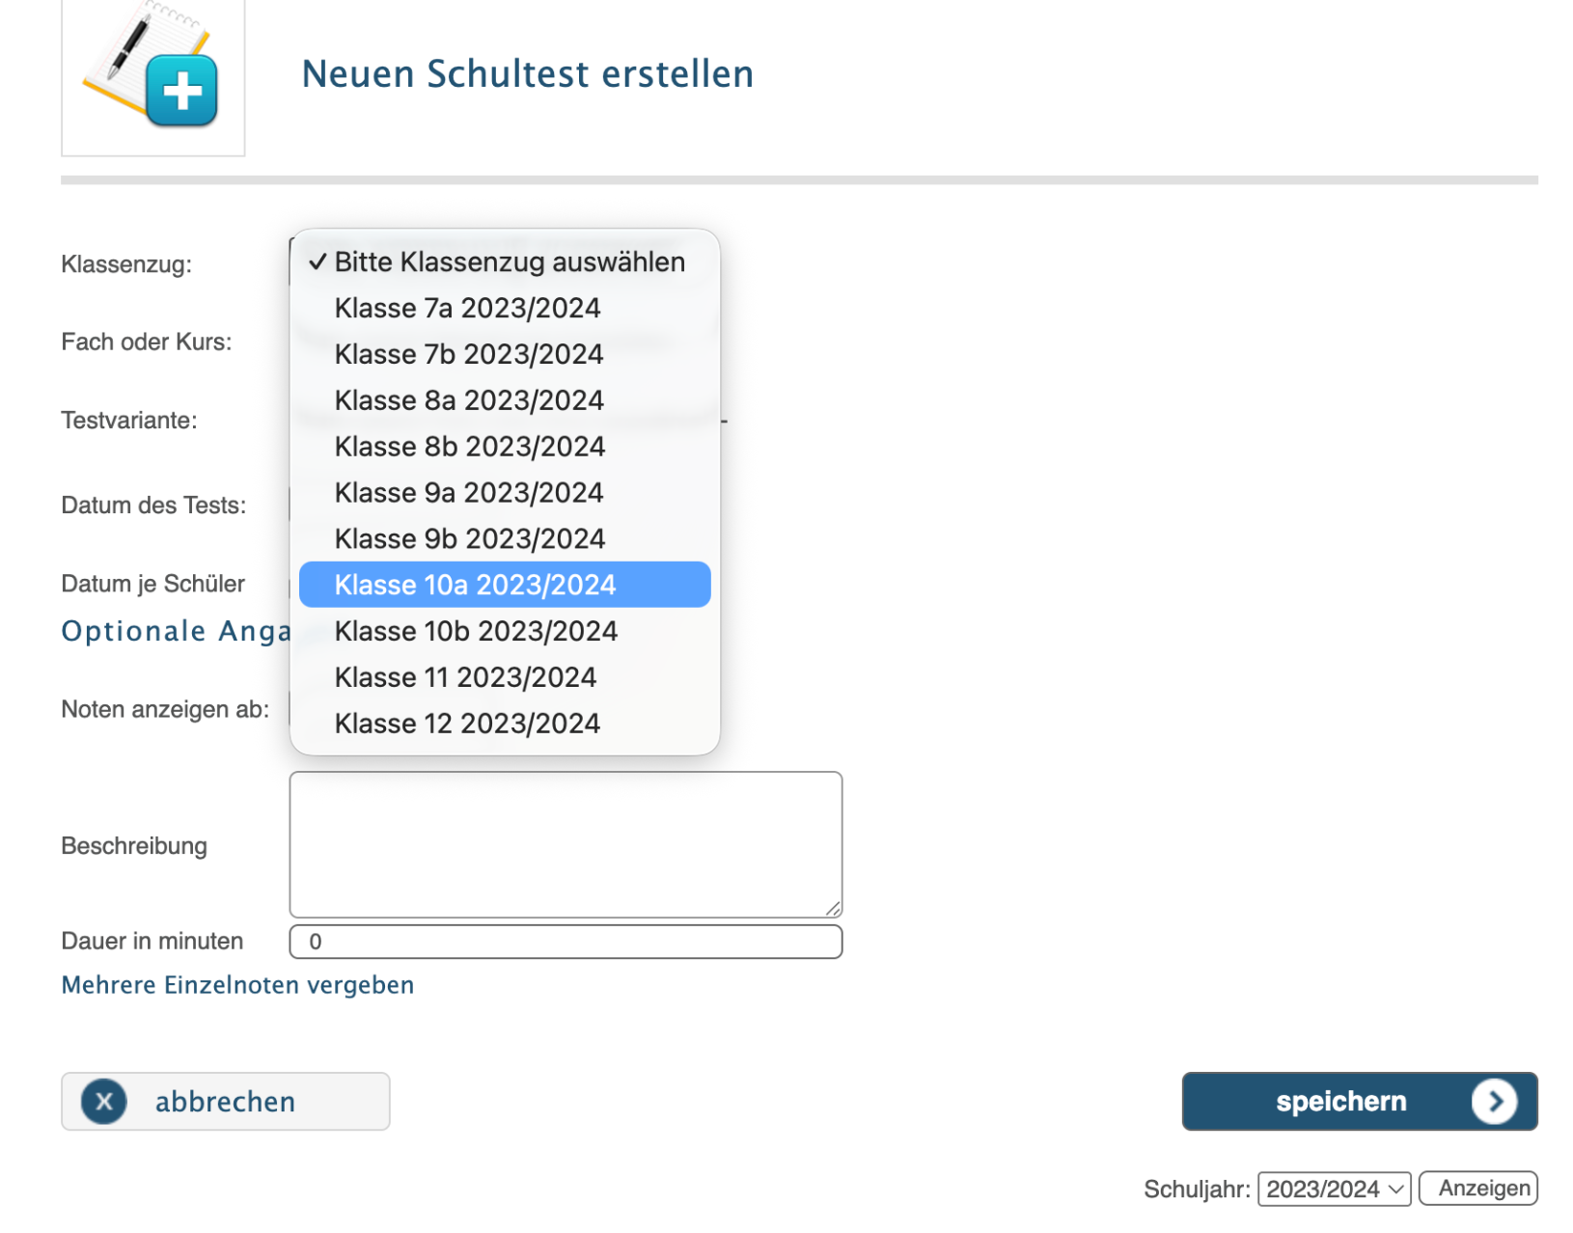The height and width of the screenshot is (1233, 1573).
Task: Focus the Dauer in minuten field
Action: 565,942
